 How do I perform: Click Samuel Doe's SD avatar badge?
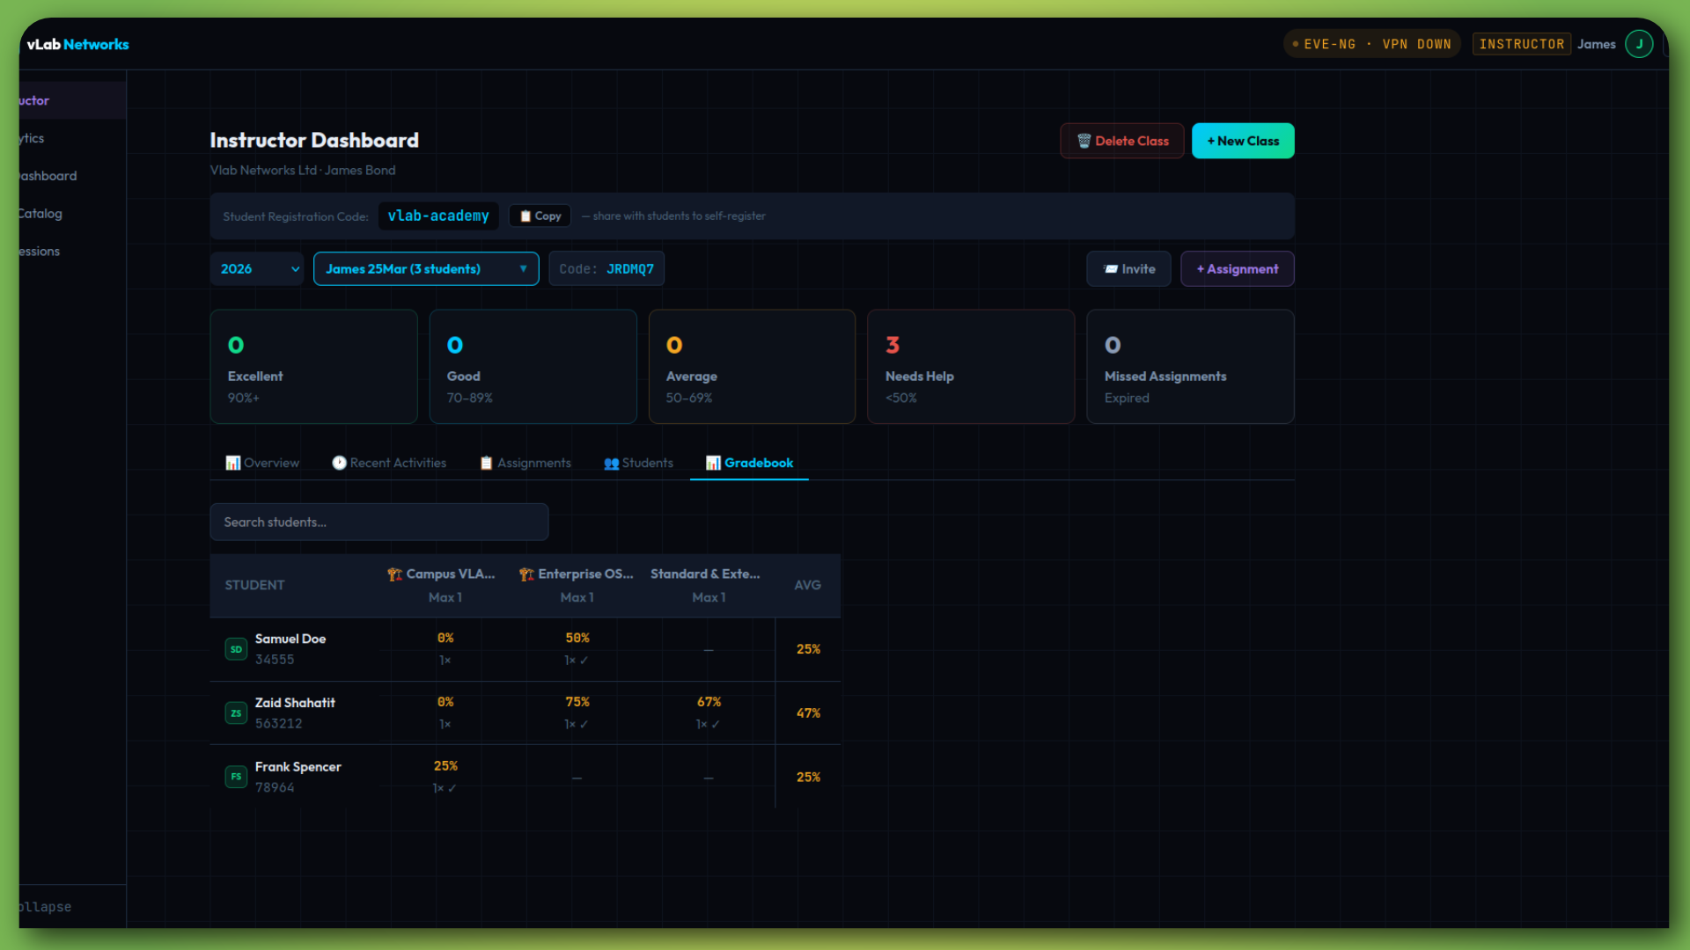(236, 649)
